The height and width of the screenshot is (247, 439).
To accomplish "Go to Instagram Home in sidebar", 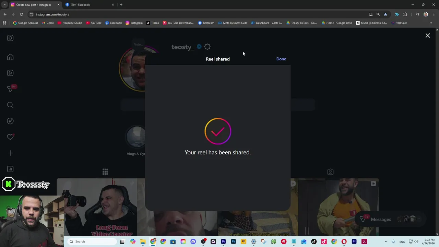I will [10, 57].
